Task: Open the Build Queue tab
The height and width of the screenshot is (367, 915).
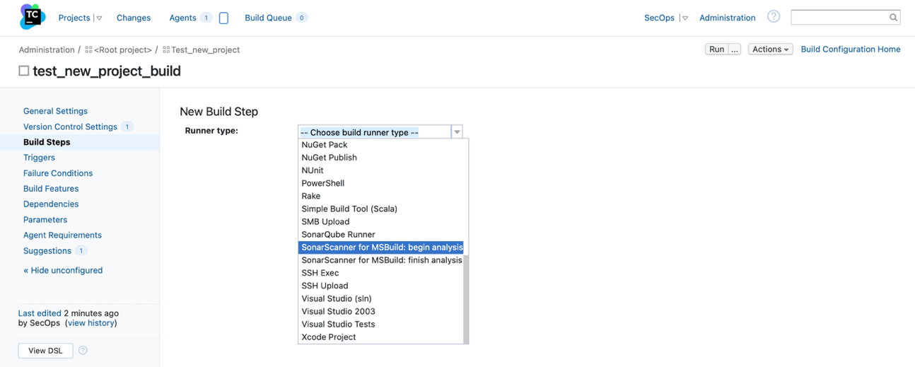Action: 268,18
